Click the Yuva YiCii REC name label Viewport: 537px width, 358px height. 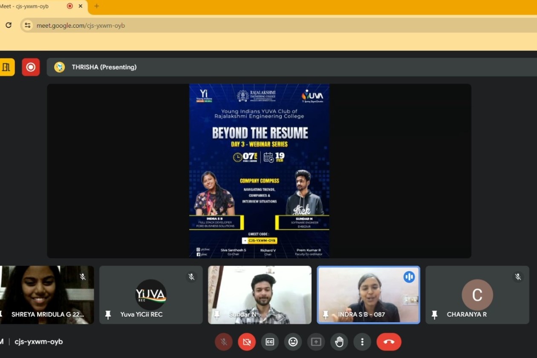point(141,315)
